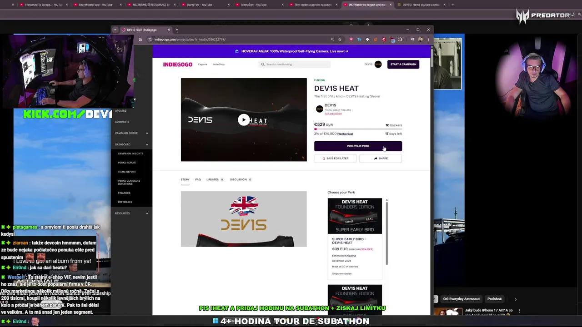
Task: Open PERKS REPORT in the sidebar
Action: pos(127,163)
